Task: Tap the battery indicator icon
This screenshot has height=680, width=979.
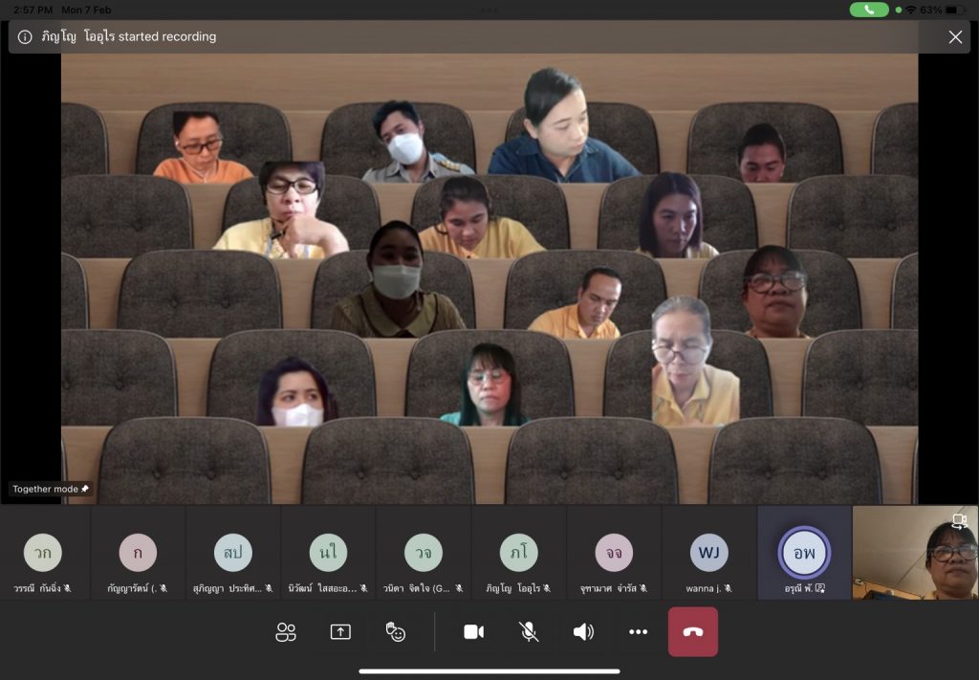Action: tap(955, 10)
